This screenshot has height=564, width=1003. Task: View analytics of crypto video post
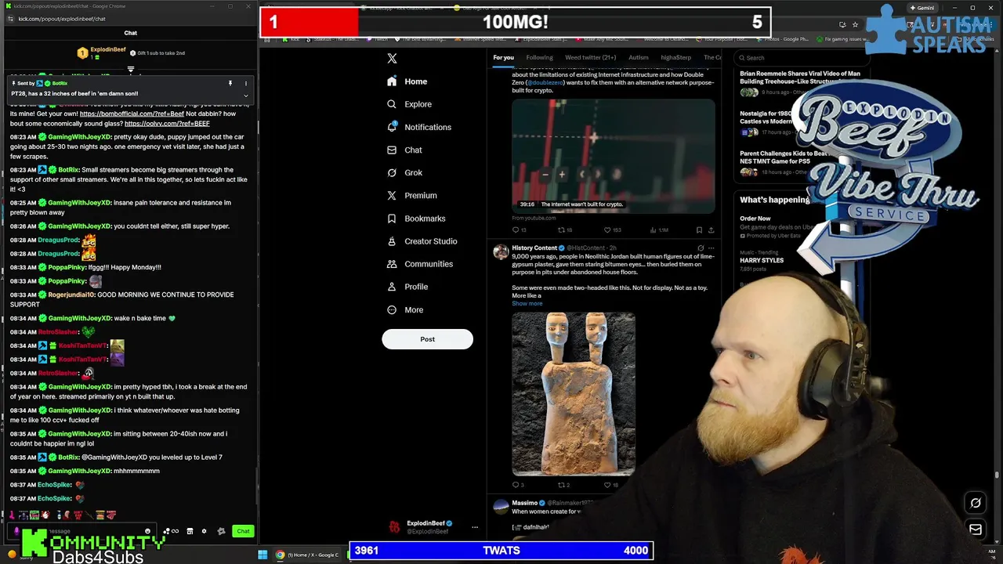tap(660, 230)
